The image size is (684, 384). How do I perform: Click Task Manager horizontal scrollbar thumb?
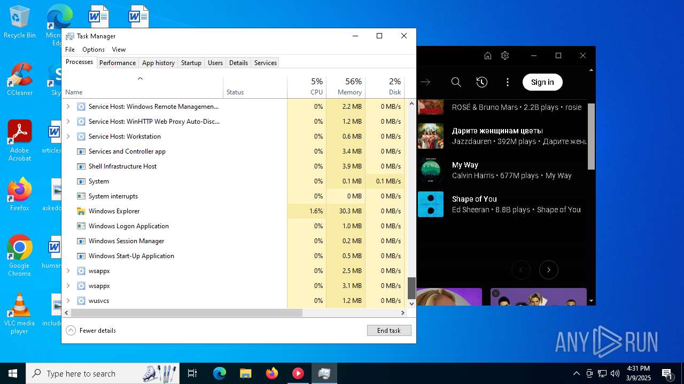(186, 313)
